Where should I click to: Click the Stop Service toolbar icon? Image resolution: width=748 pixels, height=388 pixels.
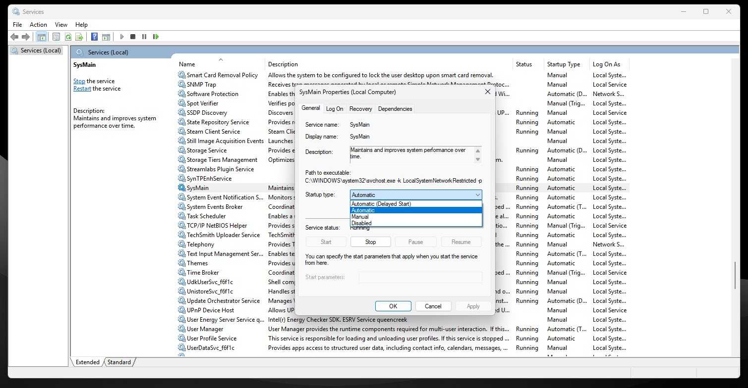coord(132,37)
